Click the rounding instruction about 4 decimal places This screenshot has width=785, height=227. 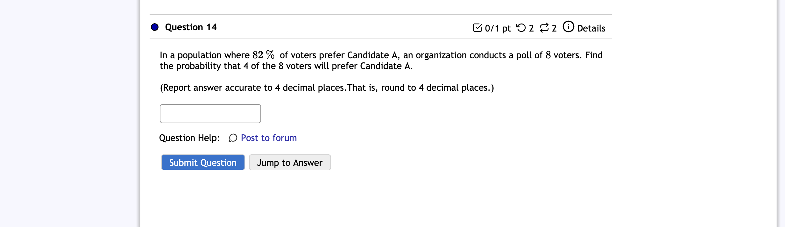tap(327, 88)
